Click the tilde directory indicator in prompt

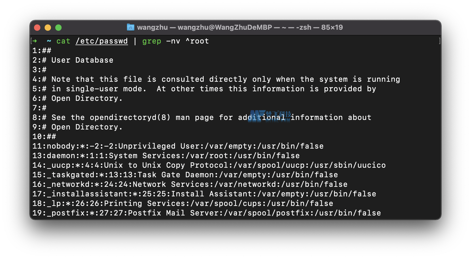(x=49, y=41)
